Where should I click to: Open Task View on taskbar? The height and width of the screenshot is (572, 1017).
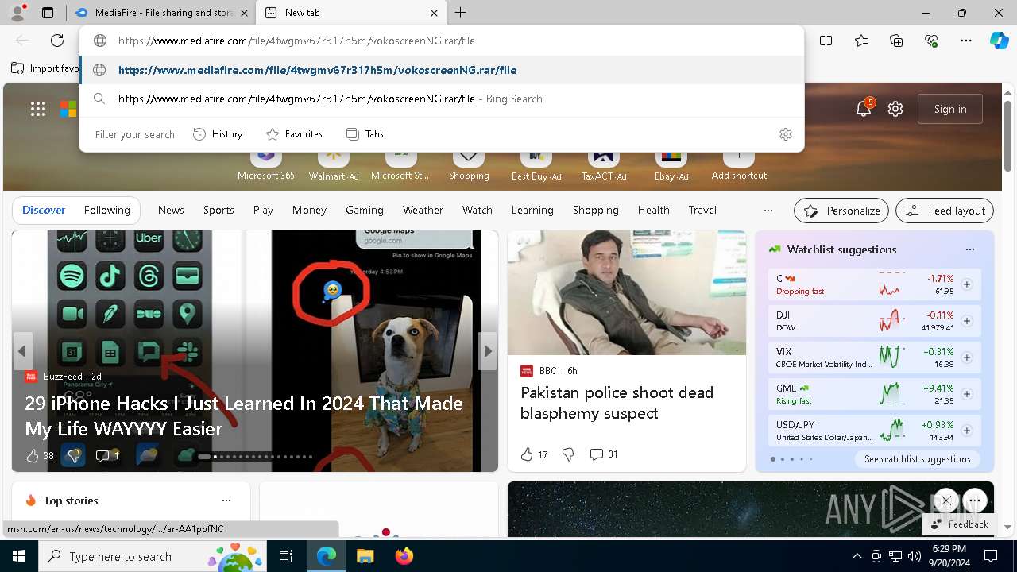click(x=286, y=556)
